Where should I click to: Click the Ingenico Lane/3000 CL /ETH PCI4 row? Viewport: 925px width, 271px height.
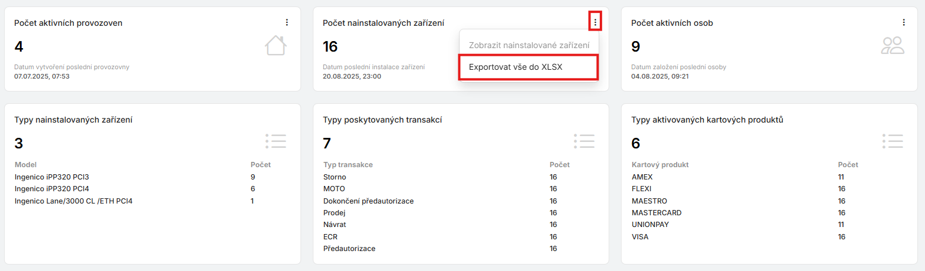[73, 201]
